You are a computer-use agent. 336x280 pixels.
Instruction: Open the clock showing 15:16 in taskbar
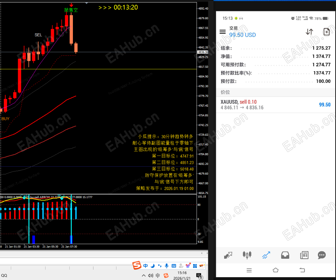182,275
